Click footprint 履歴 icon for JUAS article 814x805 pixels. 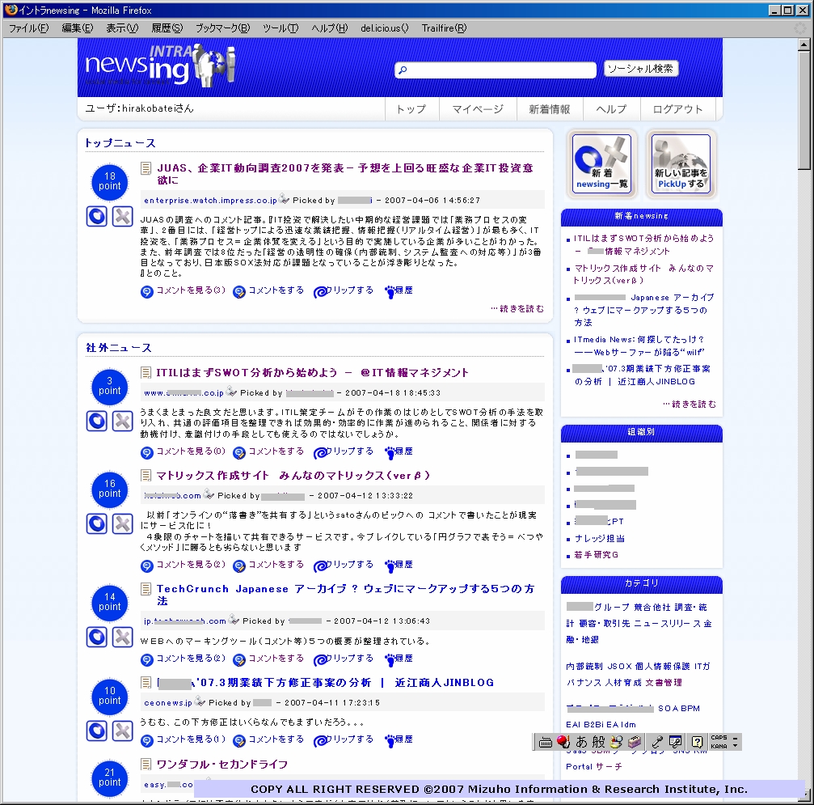(x=390, y=291)
